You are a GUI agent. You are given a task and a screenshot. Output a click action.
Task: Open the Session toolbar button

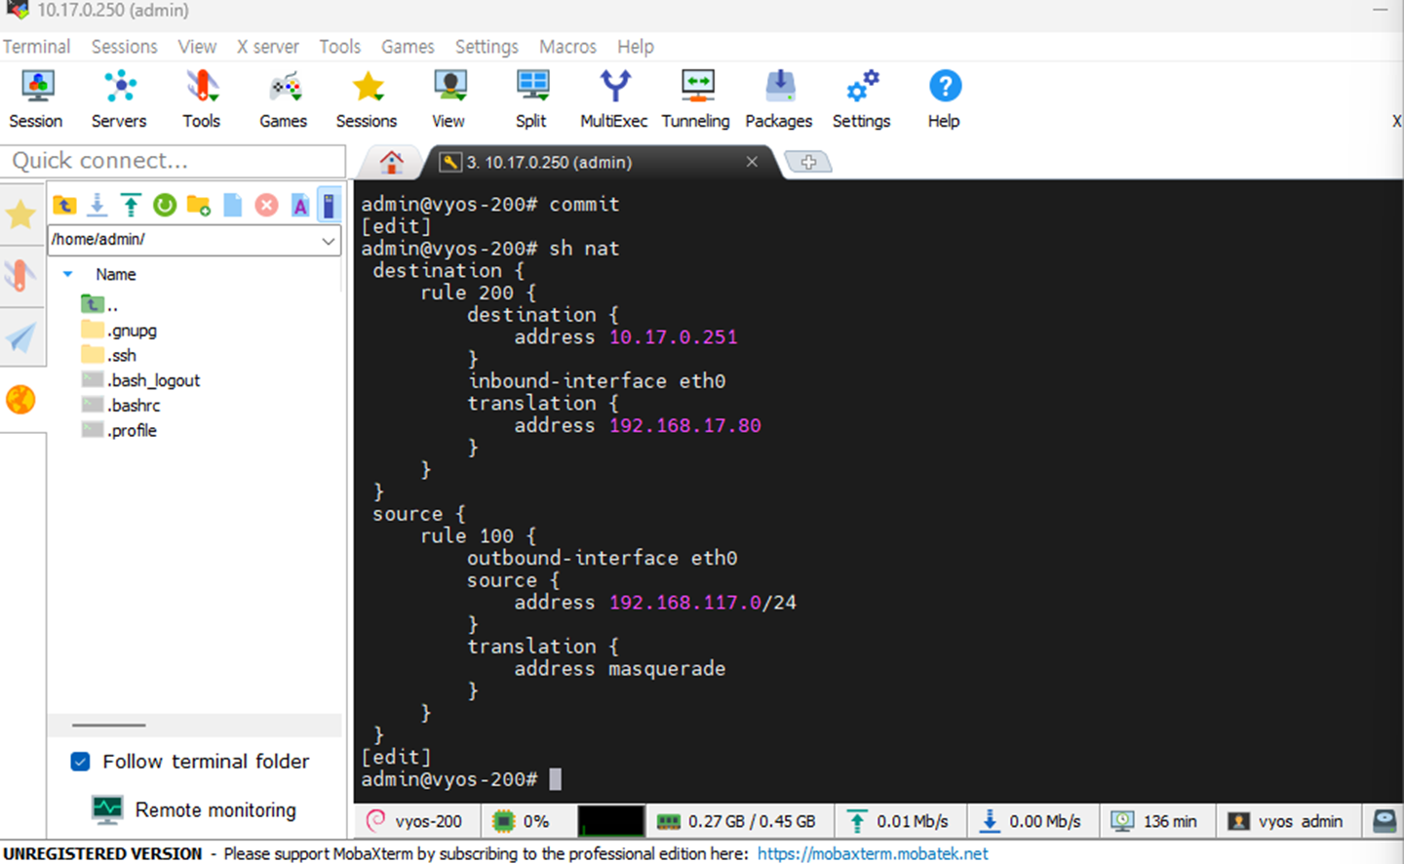(x=36, y=99)
